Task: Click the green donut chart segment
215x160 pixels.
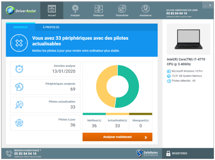Action: pos(134,87)
